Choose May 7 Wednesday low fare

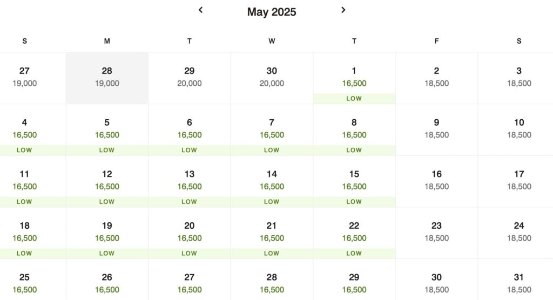click(x=272, y=129)
